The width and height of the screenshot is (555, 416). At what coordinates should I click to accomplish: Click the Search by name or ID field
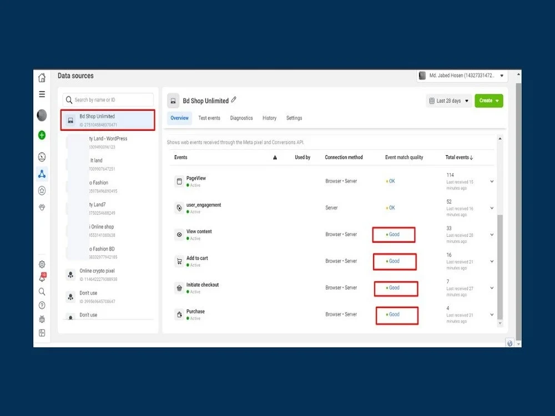pyautogui.click(x=108, y=100)
